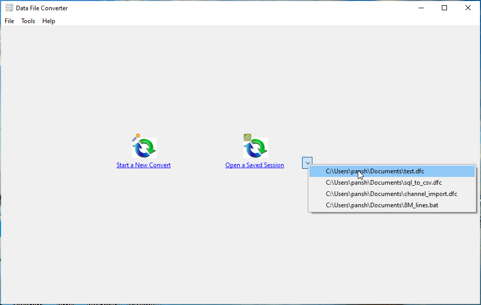Click the Data File Converter title bar icon
This screenshot has height=305, width=481.
pos(9,8)
